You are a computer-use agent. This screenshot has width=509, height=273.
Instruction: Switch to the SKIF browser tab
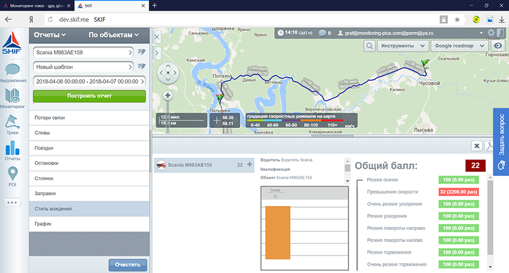pos(111,5)
